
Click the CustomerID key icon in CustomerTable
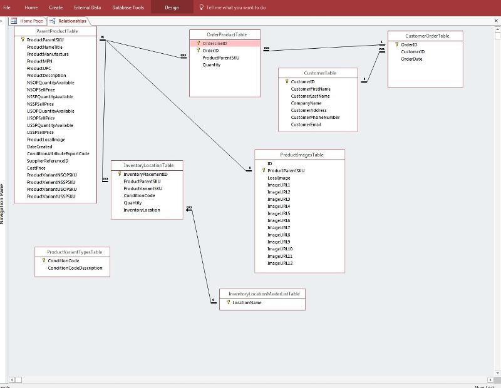coord(287,82)
